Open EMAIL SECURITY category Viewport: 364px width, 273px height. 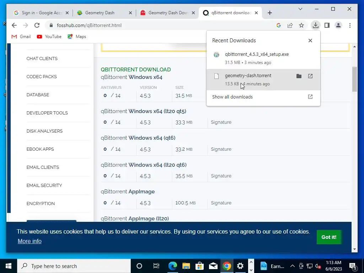pos(44,185)
